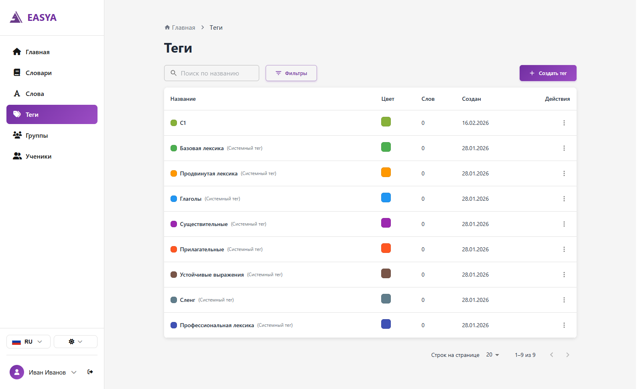
Task: Open the actions menu for Профессиональная лексика
Action: (x=564, y=325)
